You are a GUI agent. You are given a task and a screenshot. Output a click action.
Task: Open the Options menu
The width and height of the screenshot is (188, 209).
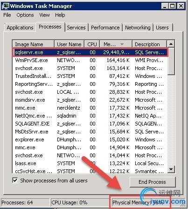tap(25, 15)
